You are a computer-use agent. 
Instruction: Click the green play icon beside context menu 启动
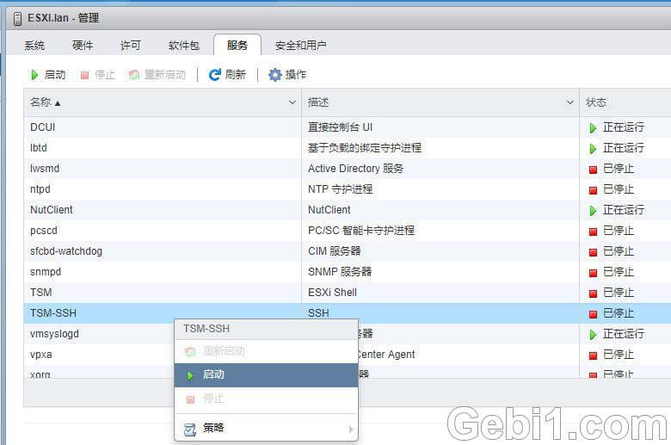[190, 375]
